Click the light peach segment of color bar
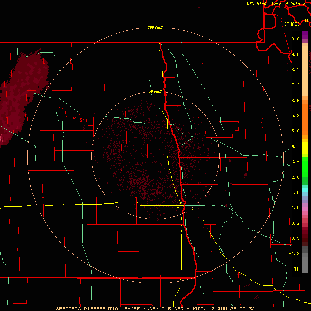The height and width of the screenshot is (311, 311). [x=305, y=71]
